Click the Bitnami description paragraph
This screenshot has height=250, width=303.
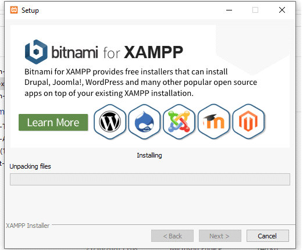click(141, 83)
